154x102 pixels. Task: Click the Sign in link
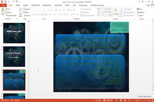[148, 5]
